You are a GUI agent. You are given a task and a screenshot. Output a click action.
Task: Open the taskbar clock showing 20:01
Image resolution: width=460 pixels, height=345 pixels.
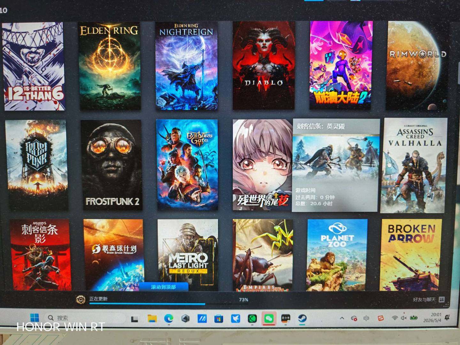433,318
